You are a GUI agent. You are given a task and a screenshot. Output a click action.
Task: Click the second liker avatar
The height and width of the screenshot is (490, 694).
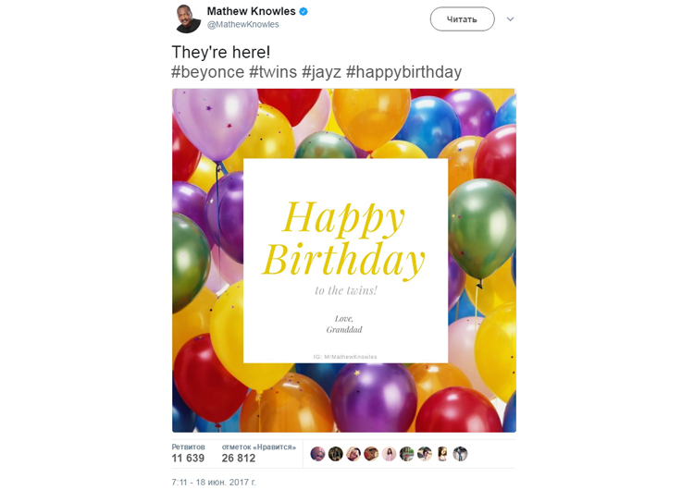pyautogui.click(x=335, y=454)
